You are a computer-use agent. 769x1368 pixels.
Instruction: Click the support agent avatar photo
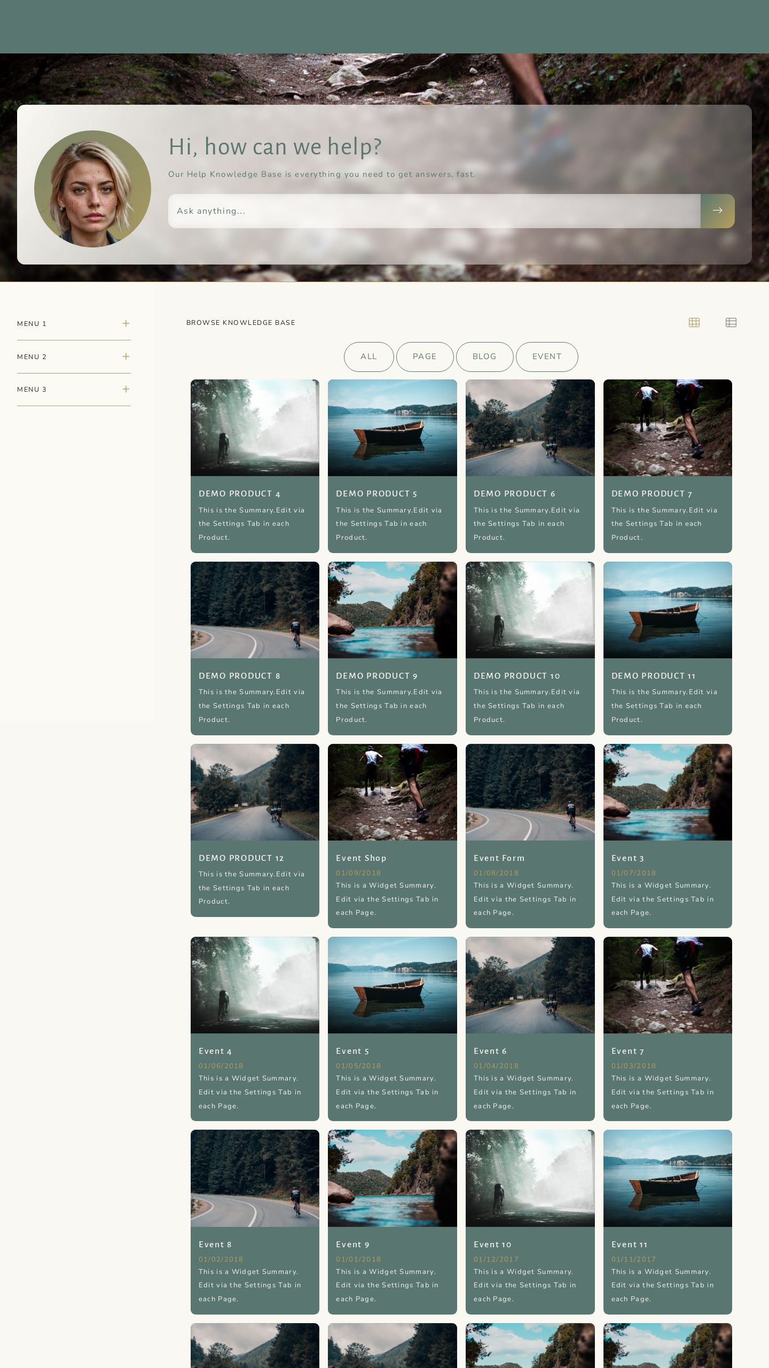click(92, 189)
